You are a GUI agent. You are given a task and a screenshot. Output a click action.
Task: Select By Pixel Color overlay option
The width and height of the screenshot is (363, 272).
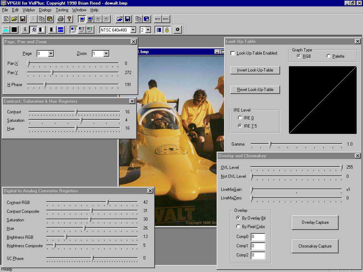(x=238, y=227)
